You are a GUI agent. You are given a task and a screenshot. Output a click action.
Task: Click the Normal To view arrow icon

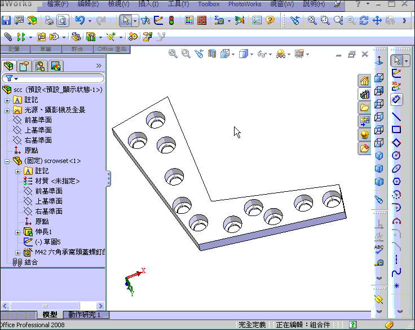379,60
